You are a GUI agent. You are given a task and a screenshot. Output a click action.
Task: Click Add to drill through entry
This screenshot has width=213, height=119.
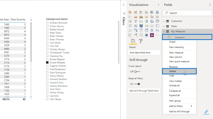coord(179,111)
